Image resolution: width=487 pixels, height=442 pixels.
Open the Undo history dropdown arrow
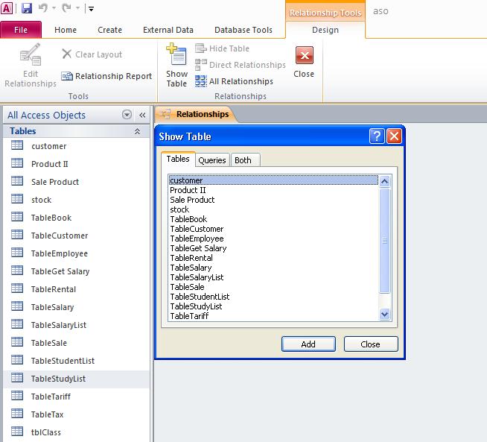point(54,8)
